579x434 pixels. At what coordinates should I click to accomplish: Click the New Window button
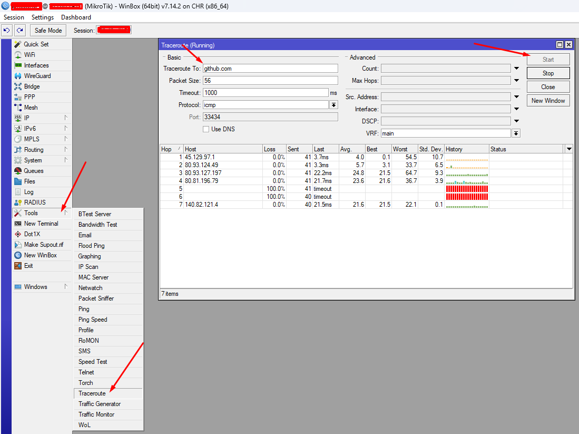click(548, 101)
